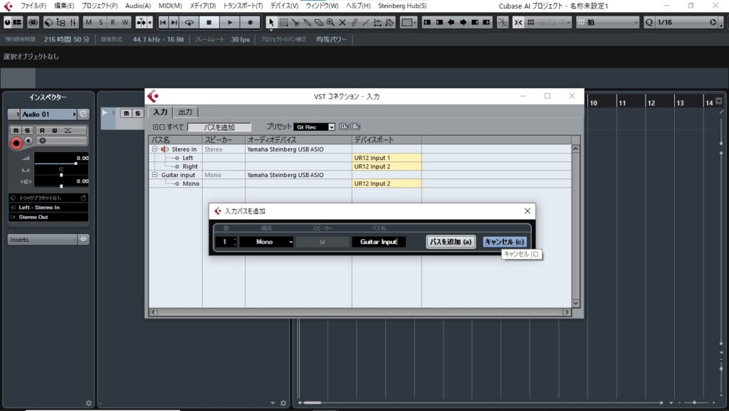This screenshot has width=729, height=411.
Task: Switch to the 出力 tab
Action: [185, 112]
